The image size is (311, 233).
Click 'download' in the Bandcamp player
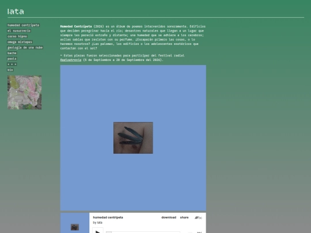169,217
